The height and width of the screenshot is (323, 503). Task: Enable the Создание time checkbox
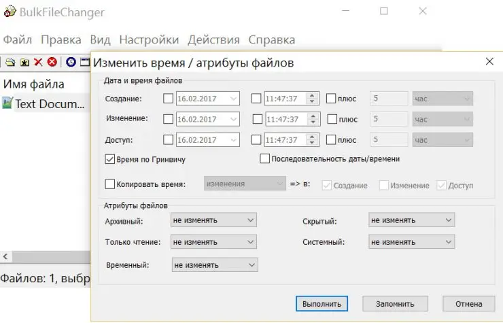[256, 98]
